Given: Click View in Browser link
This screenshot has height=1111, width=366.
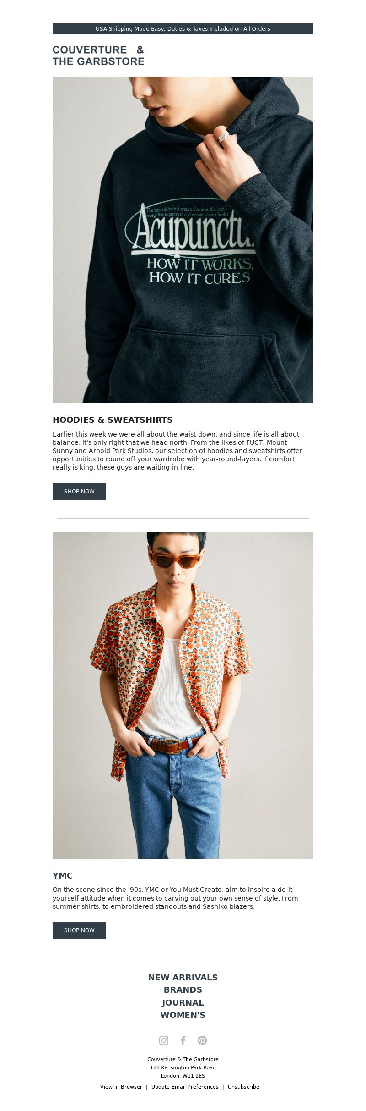Looking at the screenshot, I should pos(121,1087).
